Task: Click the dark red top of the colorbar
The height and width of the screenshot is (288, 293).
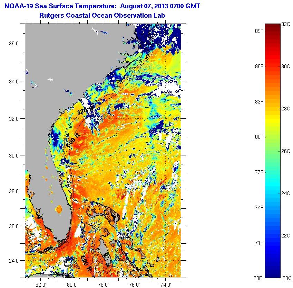Action: coord(273,27)
